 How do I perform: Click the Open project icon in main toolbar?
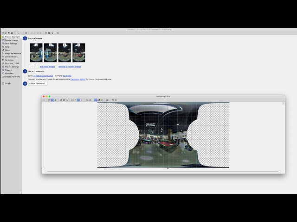click(6, 33)
